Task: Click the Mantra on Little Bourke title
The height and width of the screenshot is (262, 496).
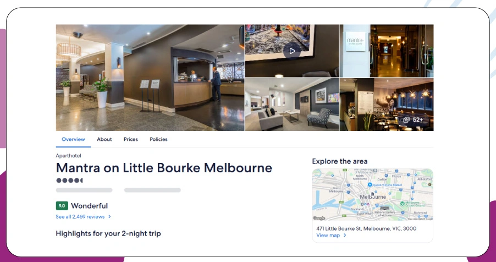Action: 164,167
